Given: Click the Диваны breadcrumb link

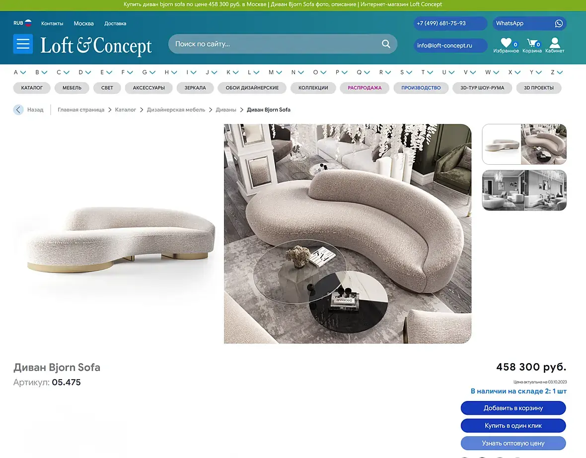Looking at the screenshot, I should point(226,110).
